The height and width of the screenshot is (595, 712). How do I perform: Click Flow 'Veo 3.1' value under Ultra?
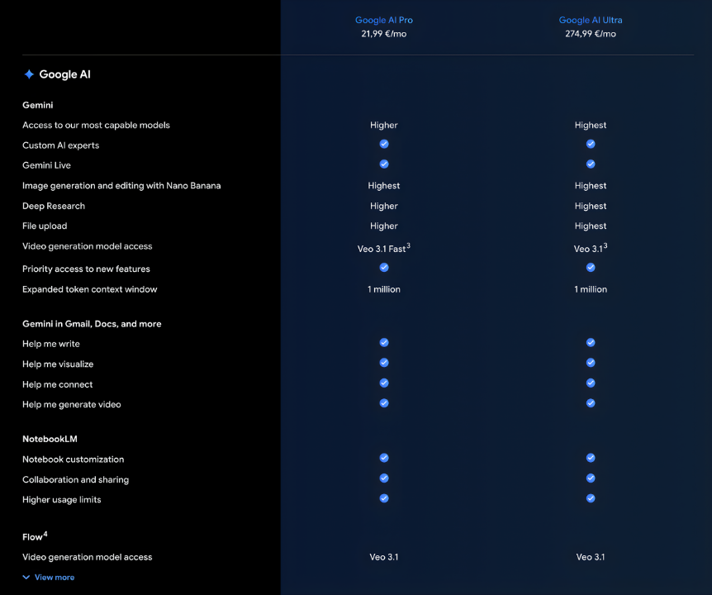tap(591, 557)
